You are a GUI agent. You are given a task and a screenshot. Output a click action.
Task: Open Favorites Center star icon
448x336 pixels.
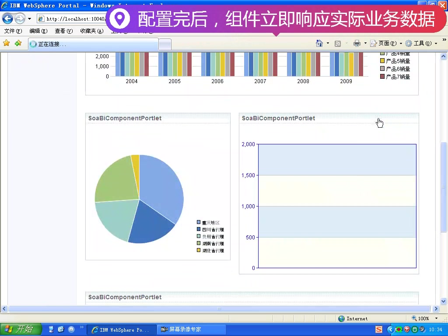[x=7, y=43]
